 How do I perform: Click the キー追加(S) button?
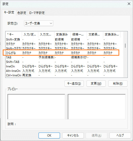tap(74, 84)
